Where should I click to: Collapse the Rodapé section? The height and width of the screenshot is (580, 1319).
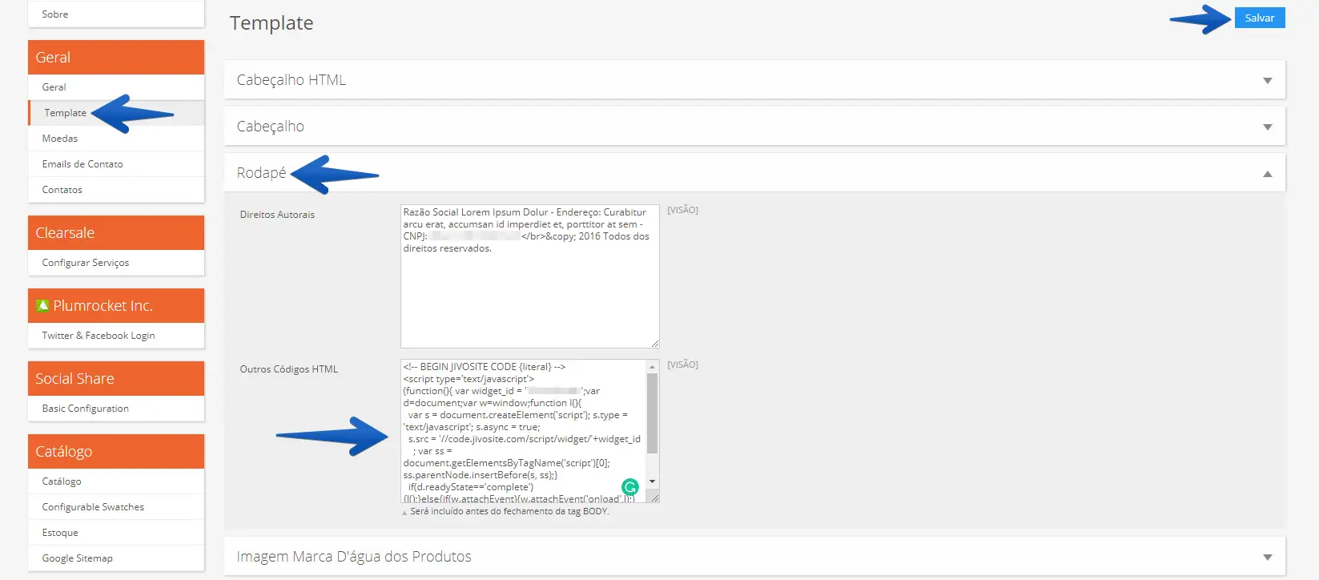coord(1267,174)
